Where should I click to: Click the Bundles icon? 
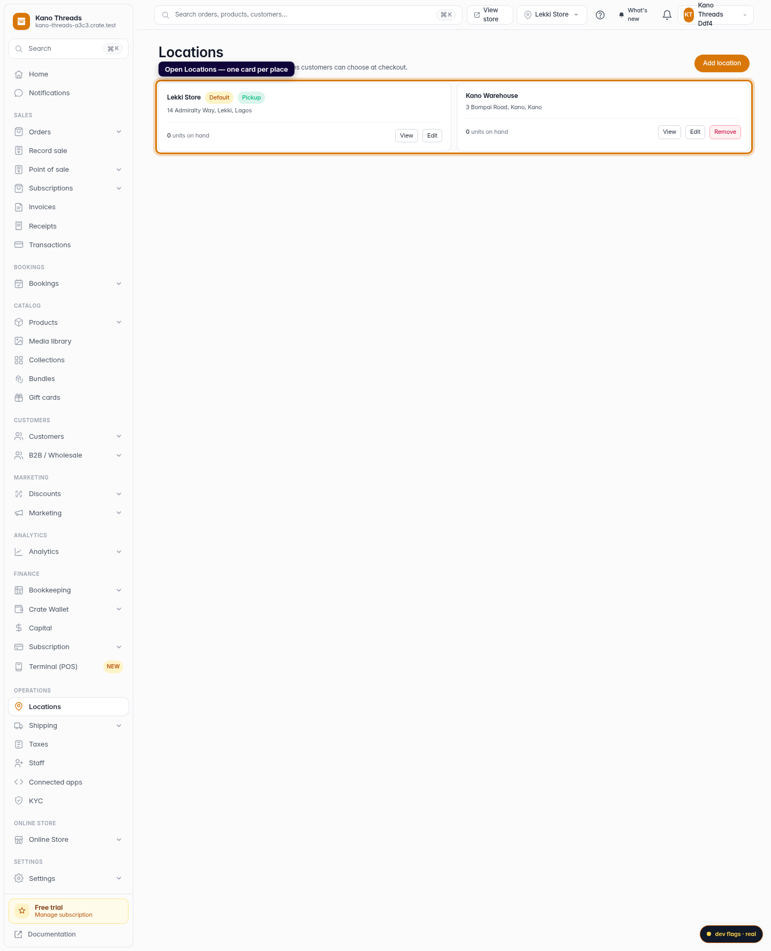(x=19, y=379)
